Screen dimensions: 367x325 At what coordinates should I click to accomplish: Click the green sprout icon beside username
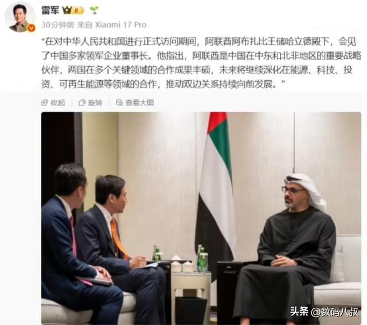[94, 10]
